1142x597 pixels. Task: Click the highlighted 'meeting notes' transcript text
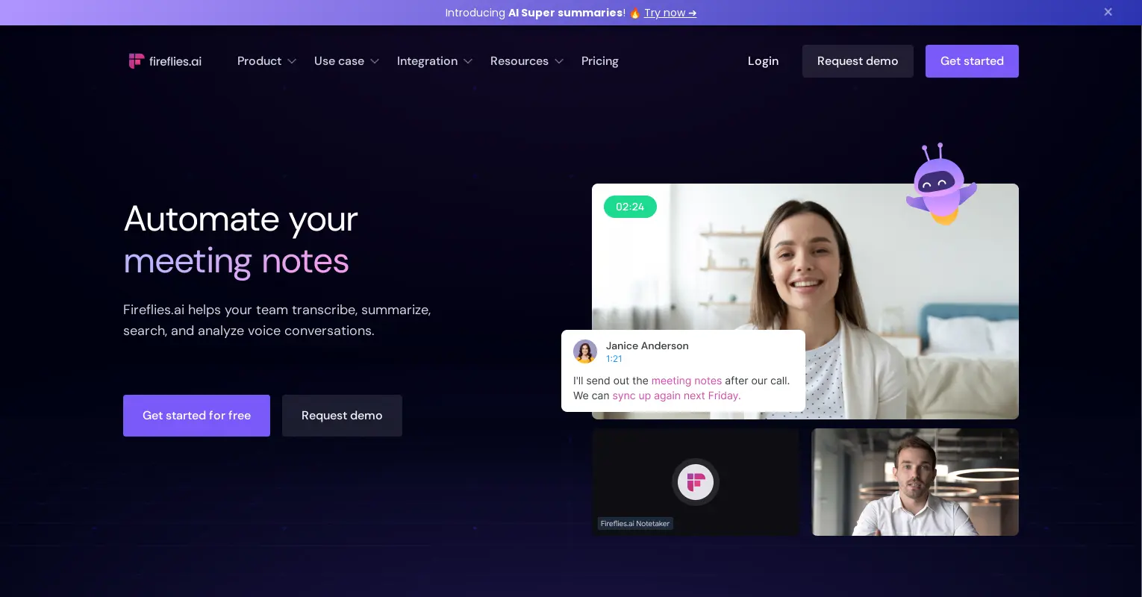pyautogui.click(x=686, y=381)
